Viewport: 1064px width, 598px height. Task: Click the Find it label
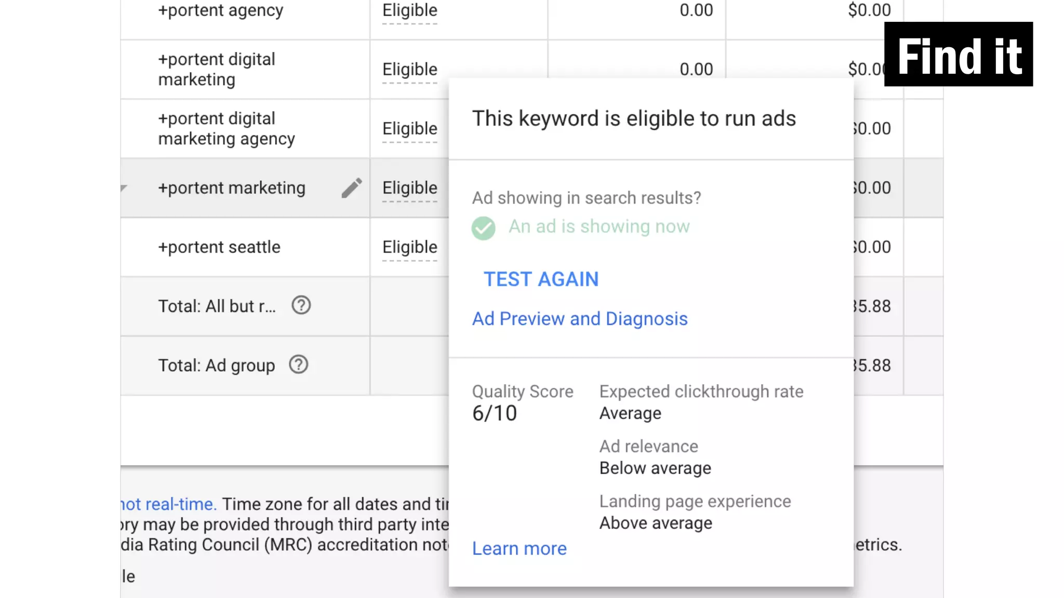pos(959,55)
